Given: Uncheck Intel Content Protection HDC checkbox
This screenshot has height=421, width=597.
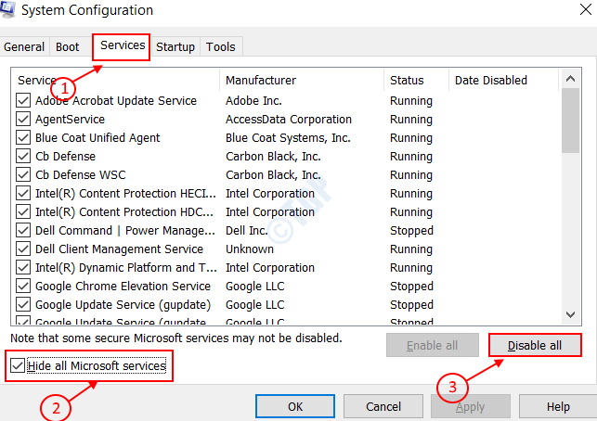Looking at the screenshot, I should click(23, 211).
